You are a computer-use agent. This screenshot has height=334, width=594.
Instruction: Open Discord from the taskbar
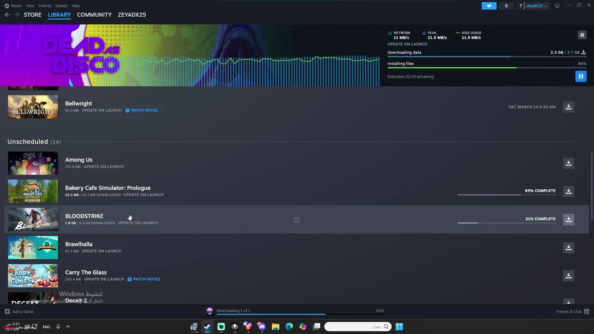tap(262, 327)
